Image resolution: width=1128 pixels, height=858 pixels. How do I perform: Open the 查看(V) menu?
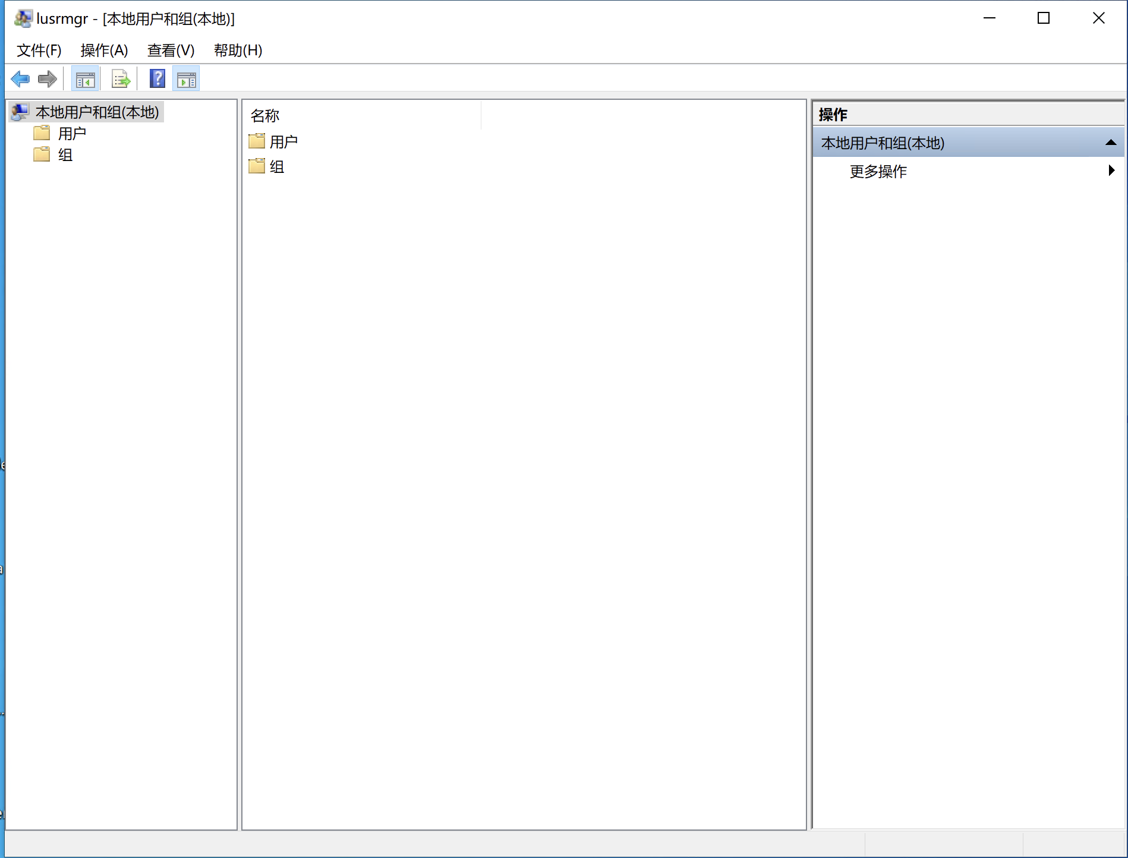[171, 51]
